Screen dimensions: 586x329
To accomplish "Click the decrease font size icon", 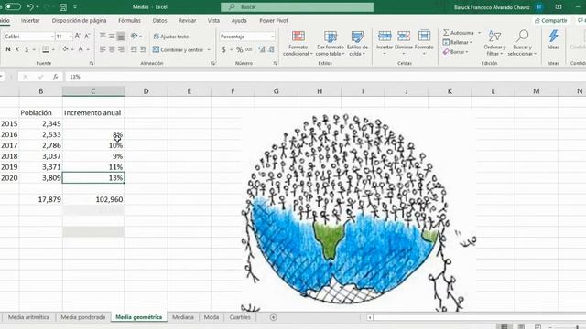I will pos(87,37).
